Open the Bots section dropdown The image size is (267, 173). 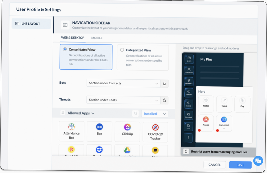(x=123, y=83)
